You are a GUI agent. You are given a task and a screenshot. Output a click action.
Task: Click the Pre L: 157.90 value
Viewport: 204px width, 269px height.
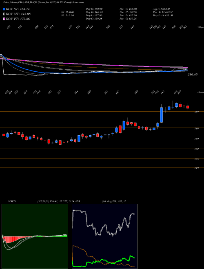(128, 15)
